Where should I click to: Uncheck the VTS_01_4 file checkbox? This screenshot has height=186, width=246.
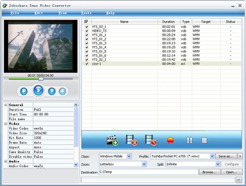click(x=87, y=47)
